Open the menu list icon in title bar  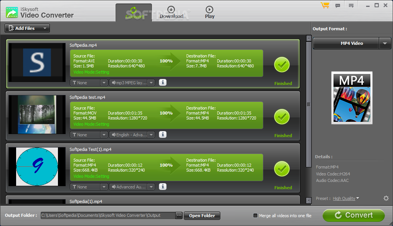click(x=351, y=5)
